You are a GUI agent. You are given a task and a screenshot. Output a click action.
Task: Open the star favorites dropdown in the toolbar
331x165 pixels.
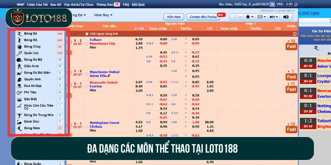click(249, 17)
